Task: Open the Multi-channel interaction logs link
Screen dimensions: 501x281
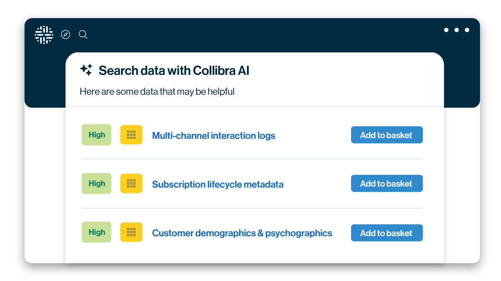Action: (214, 136)
